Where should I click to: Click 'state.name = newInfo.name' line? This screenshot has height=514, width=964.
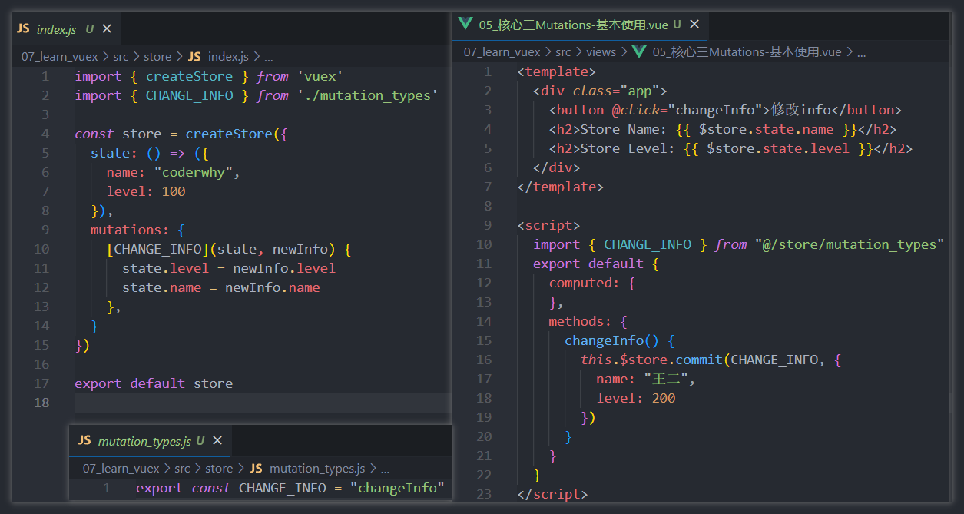(x=221, y=287)
